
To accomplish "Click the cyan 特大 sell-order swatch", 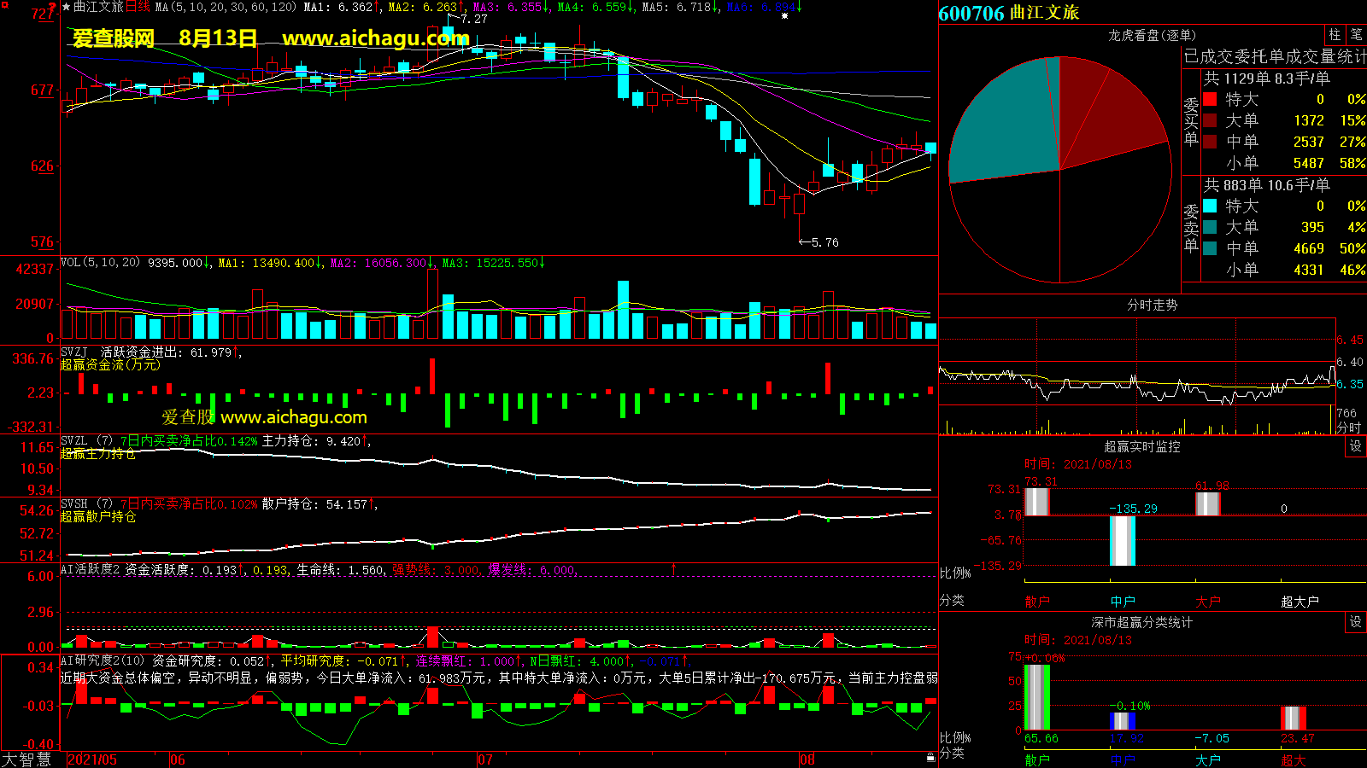I will coord(1210,206).
